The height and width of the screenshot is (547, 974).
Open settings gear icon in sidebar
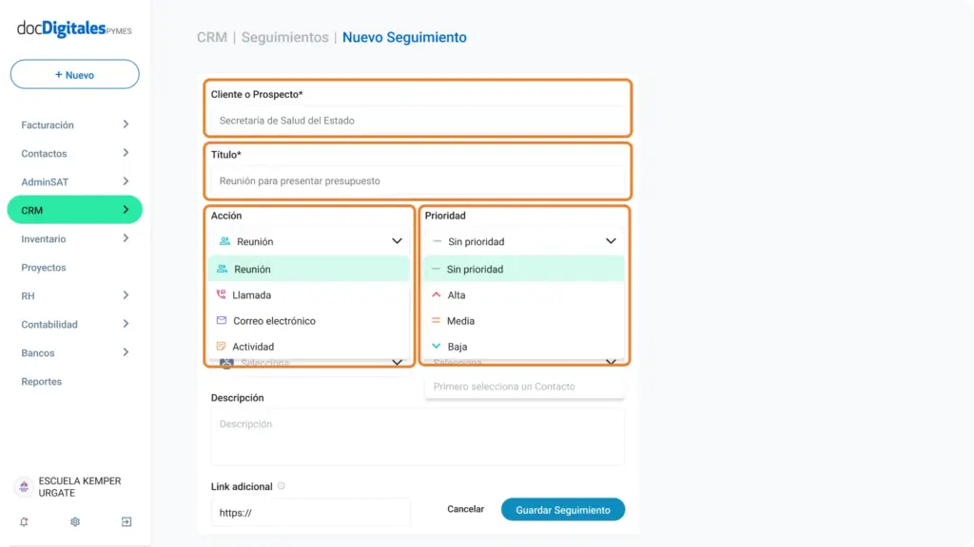(x=75, y=521)
